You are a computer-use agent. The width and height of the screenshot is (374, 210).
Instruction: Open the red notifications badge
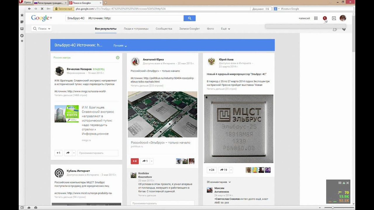(x=325, y=18)
